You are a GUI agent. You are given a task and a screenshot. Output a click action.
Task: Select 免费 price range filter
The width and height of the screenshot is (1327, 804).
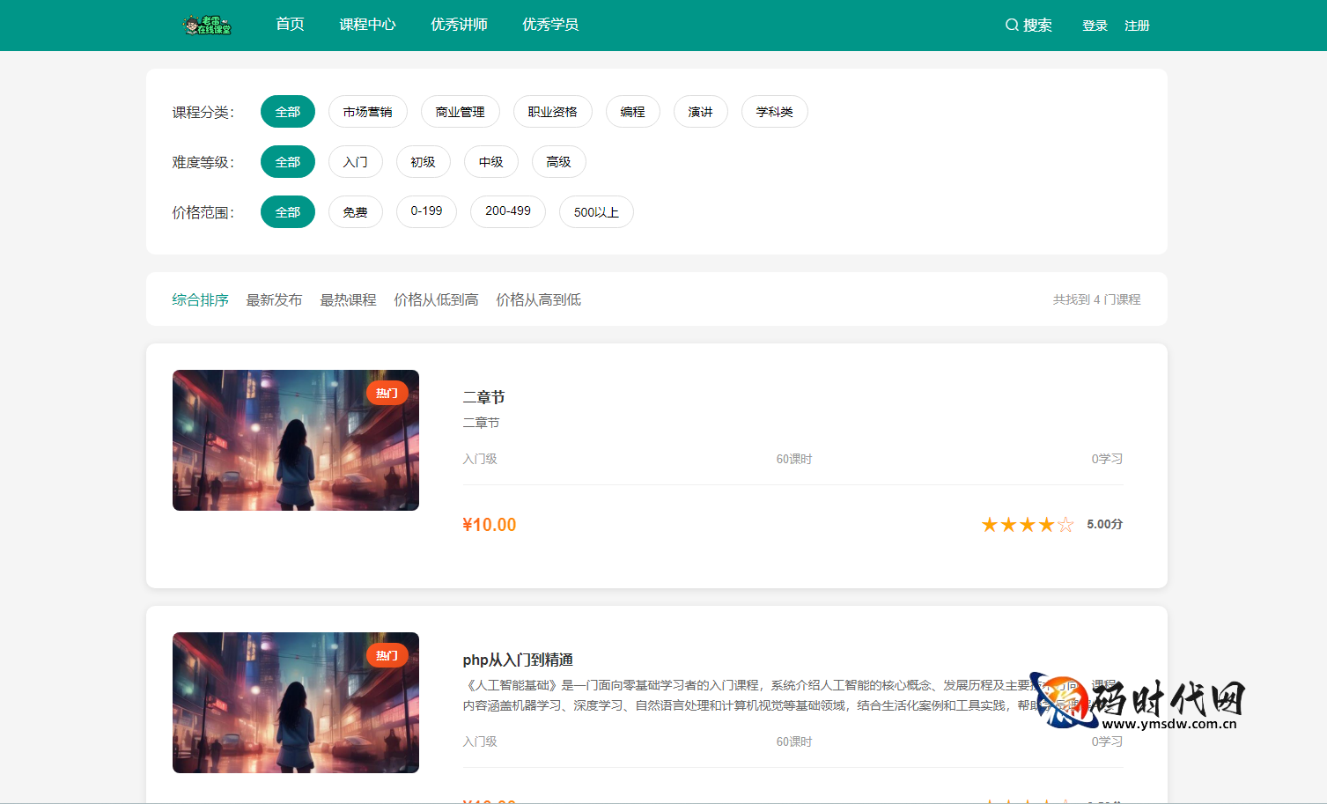(356, 212)
